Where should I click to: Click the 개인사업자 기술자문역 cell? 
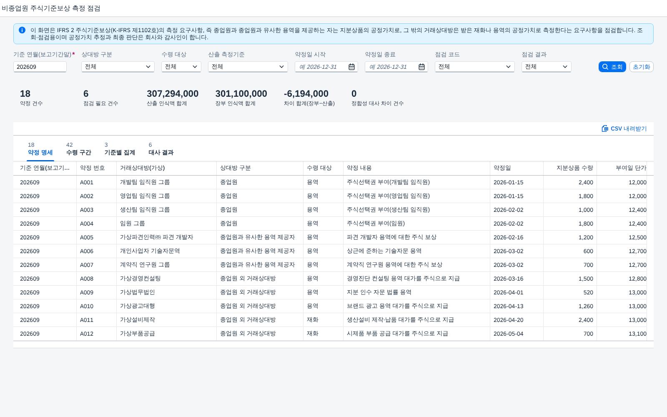tap(166, 251)
